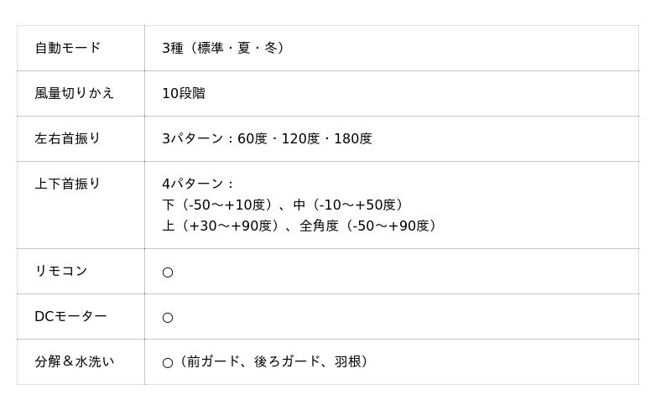671x410 pixels.
Task: Click the 3パターン text in 左右首振り row
Action: coord(194,138)
